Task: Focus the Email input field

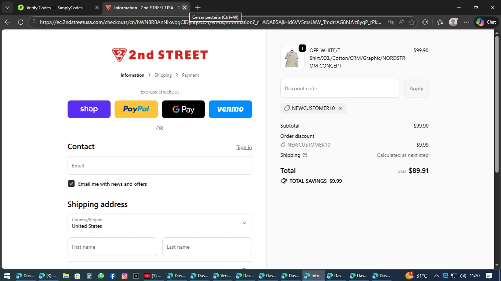Action: (x=160, y=166)
